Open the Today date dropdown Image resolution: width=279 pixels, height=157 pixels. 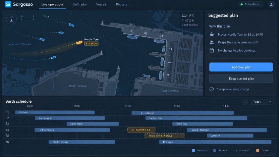(262, 102)
